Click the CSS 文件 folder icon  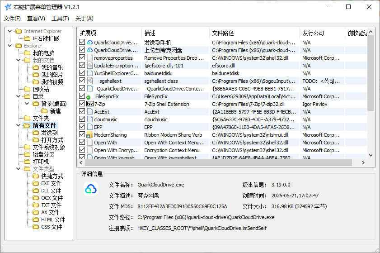(36, 227)
